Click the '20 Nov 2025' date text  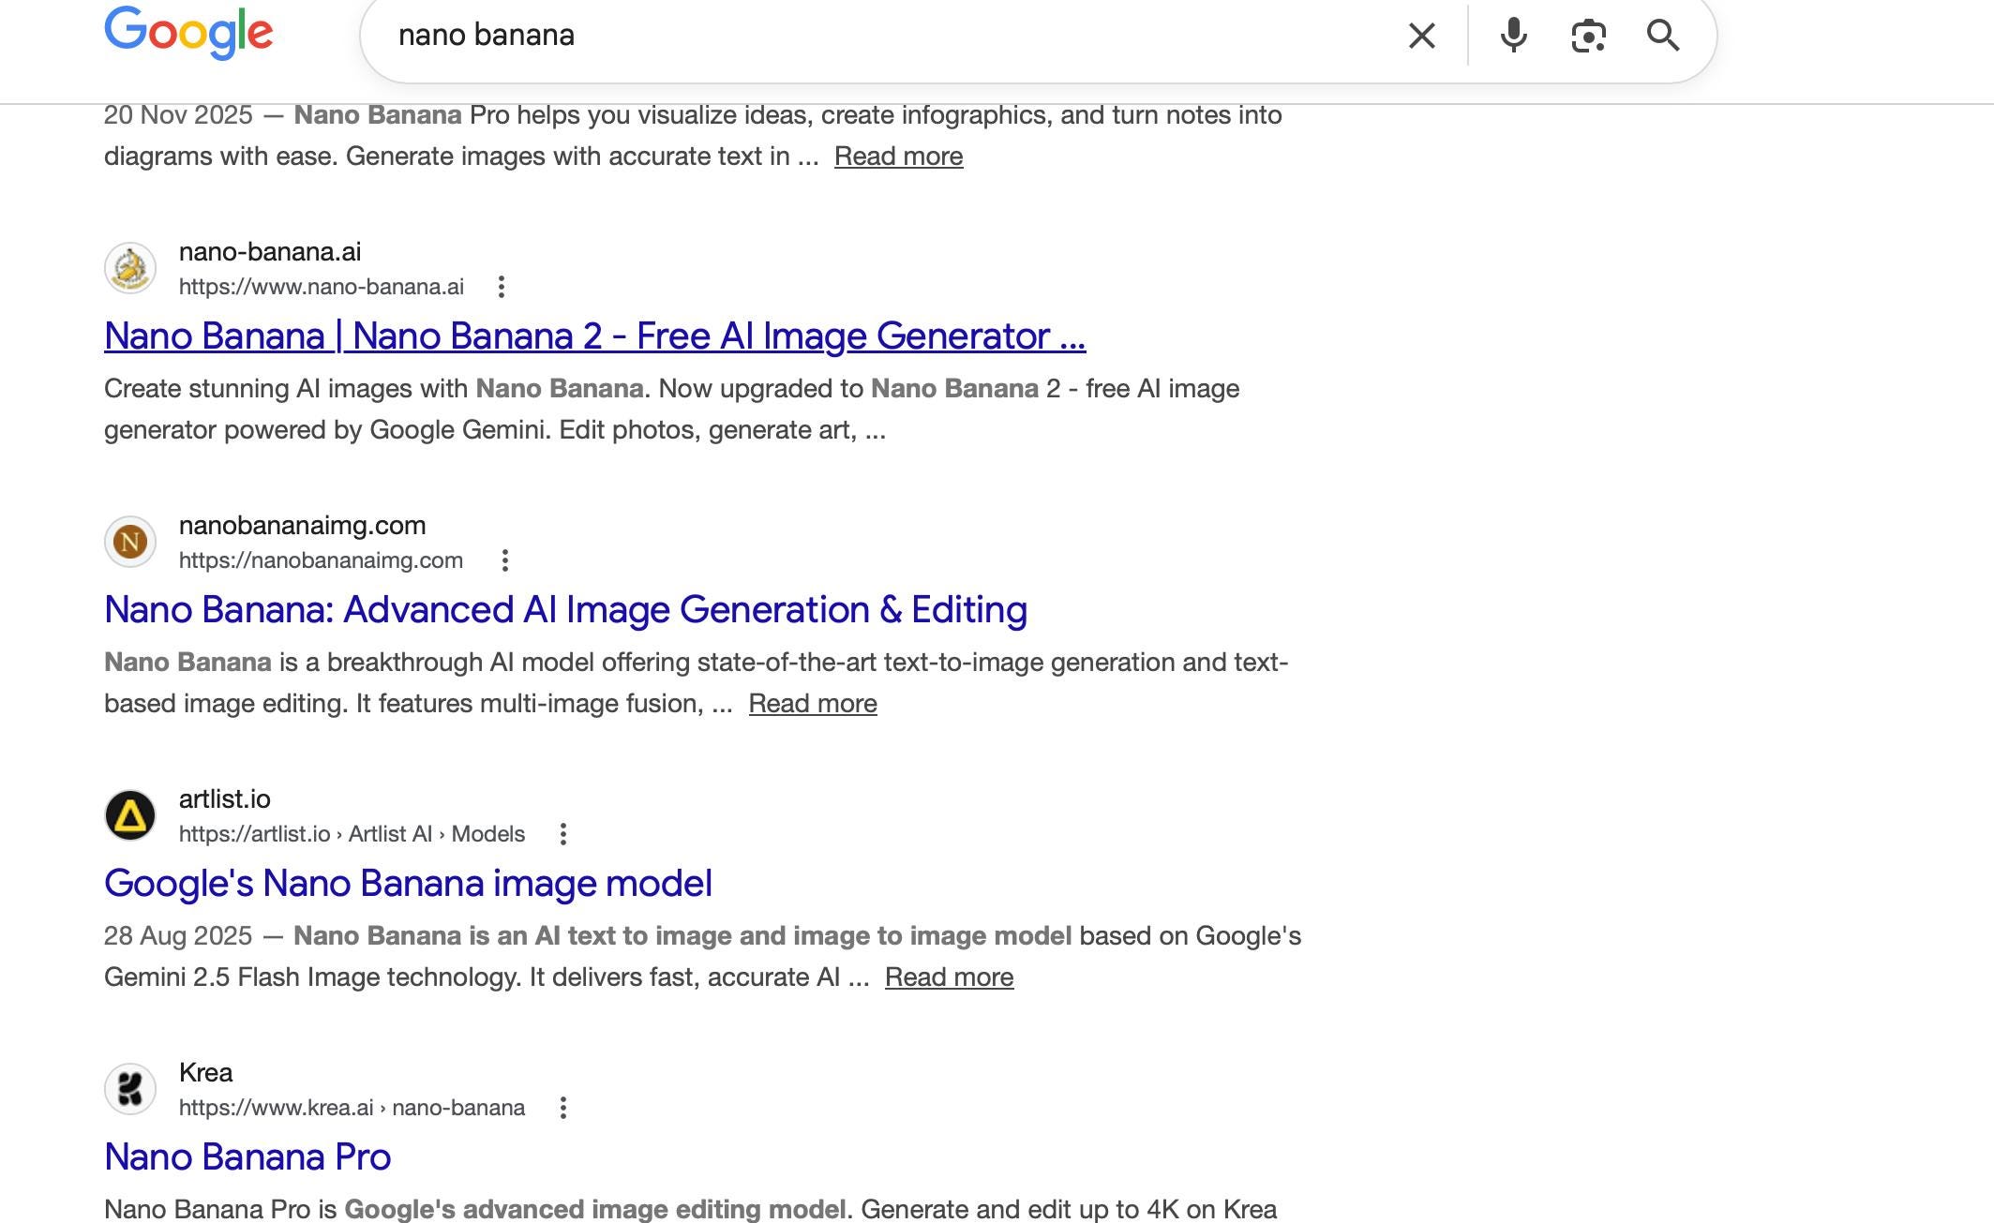[x=178, y=115]
